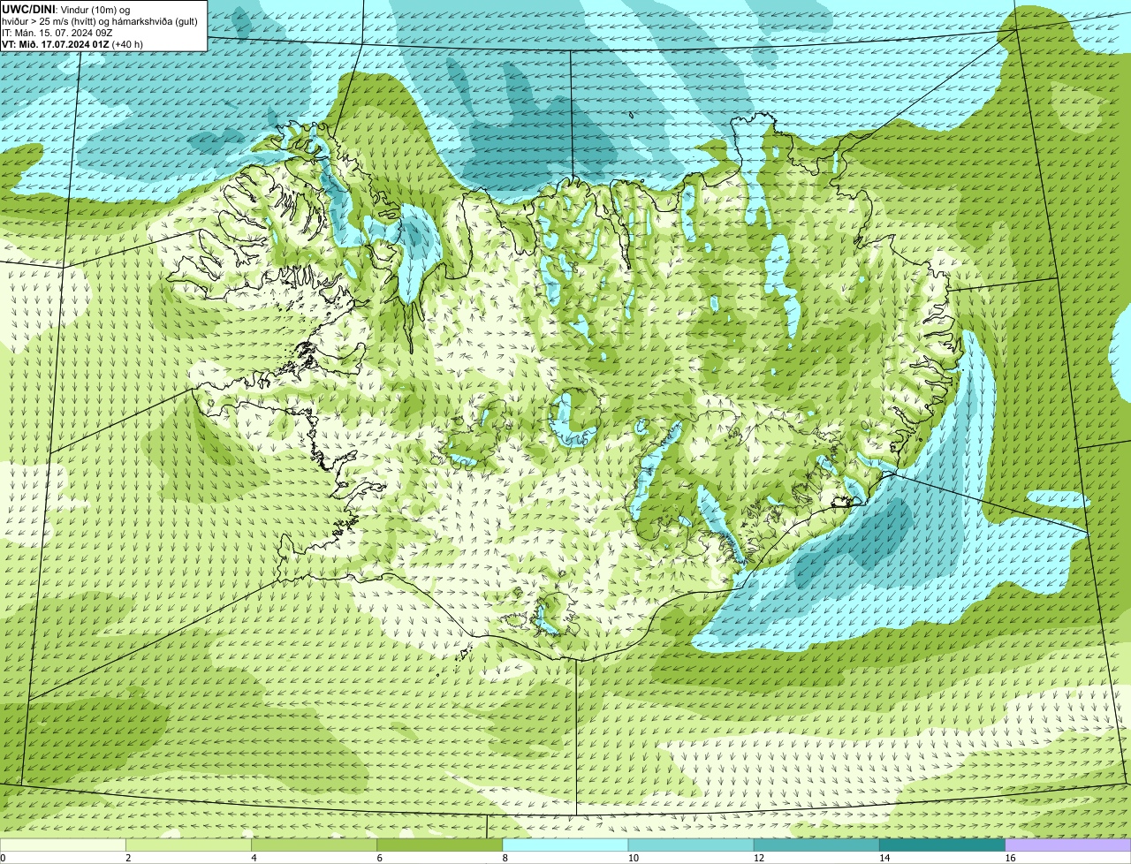Click the teal 12–14 m/s legend swatch
Screen dimensions: 1131x864
click(816, 845)
